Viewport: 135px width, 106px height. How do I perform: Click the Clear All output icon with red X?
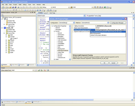(45, 70)
